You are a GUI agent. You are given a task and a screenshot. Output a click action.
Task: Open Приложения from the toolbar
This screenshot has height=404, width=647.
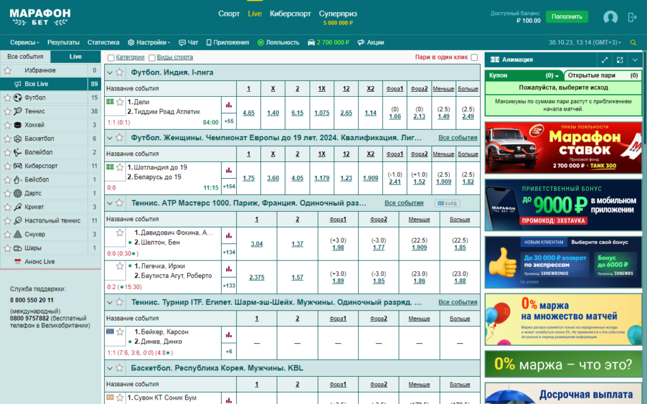tap(227, 42)
